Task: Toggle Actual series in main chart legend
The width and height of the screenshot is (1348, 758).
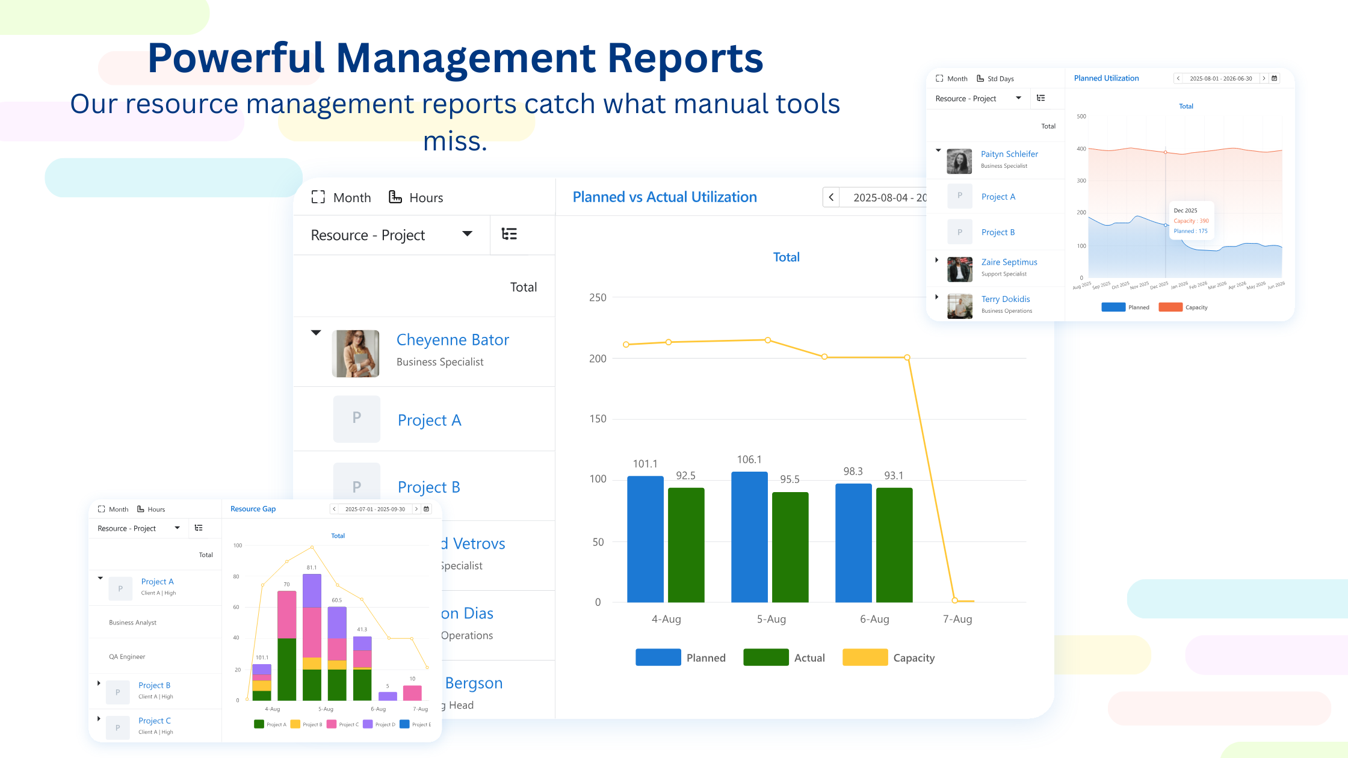Action: pyautogui.click(x=765, y=658)
